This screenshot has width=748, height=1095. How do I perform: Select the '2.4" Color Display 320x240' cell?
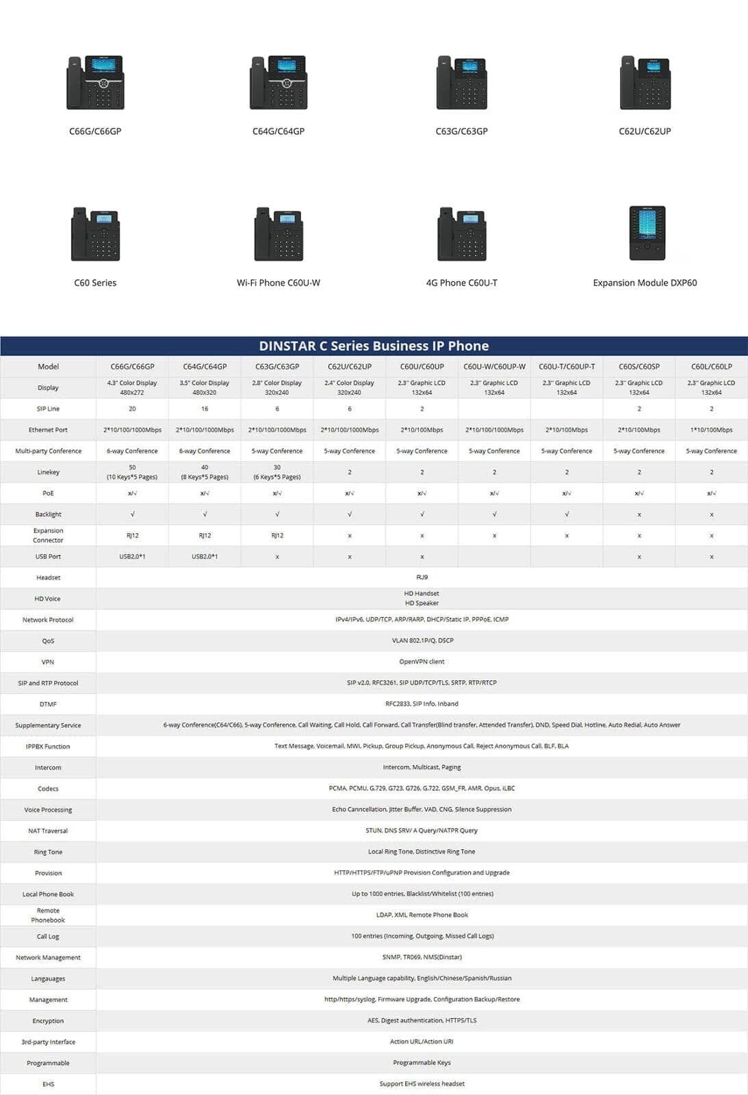(350, 388)
